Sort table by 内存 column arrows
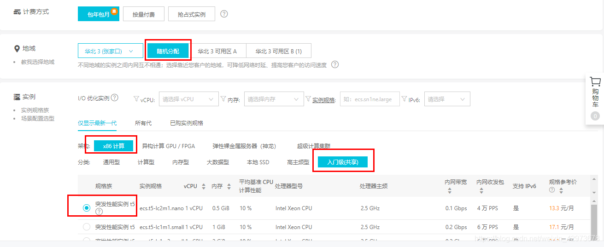The image size is (604, 247). click(229, 186)
